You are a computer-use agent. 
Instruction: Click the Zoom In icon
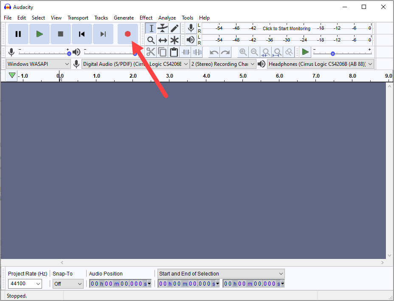coord(243,52)
